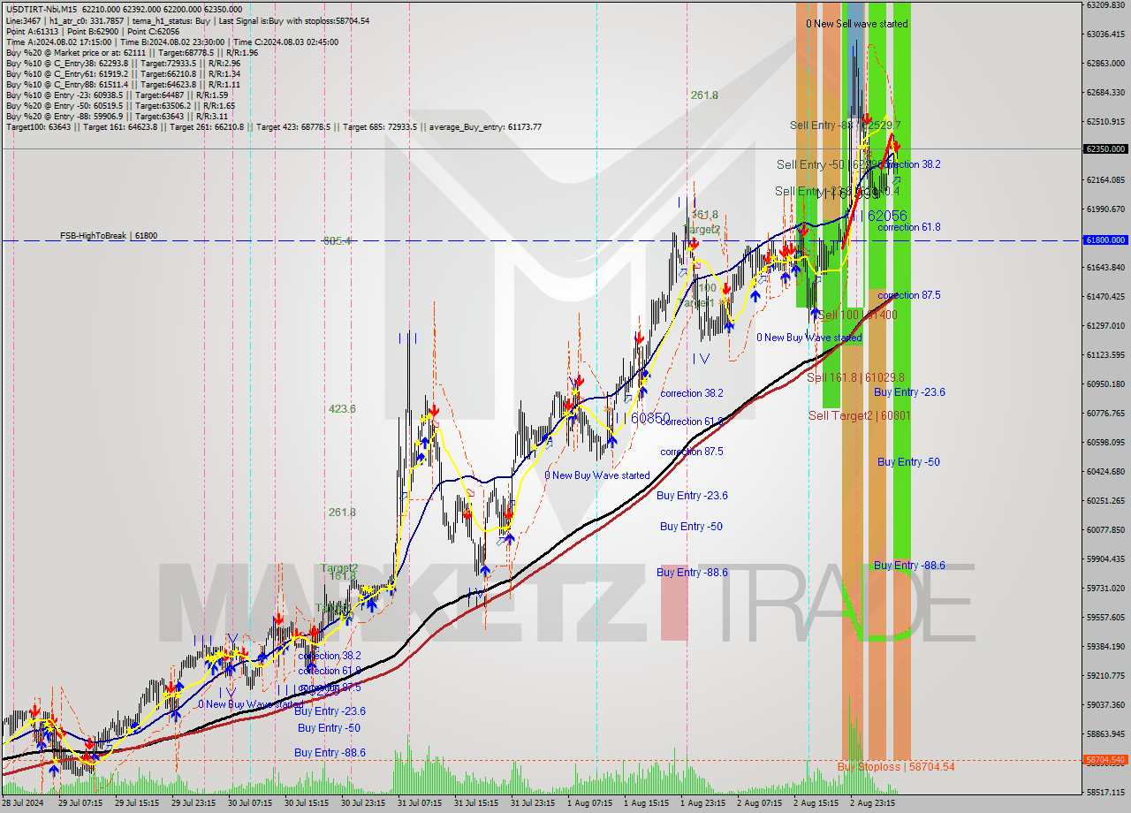
Task: Click the '| | | 62056' wave label
Action: [x=877, y=216]
